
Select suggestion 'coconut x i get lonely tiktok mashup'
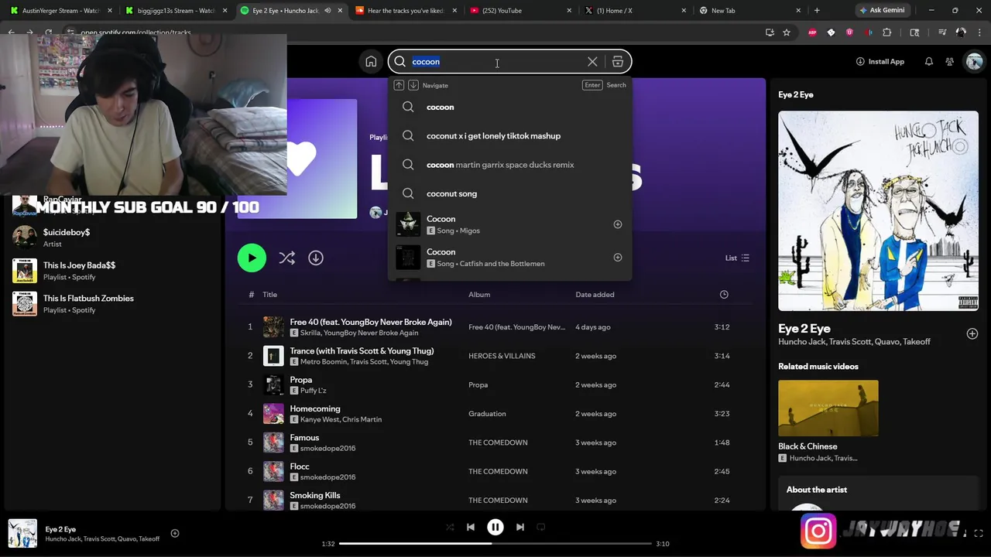click(509, 136)
